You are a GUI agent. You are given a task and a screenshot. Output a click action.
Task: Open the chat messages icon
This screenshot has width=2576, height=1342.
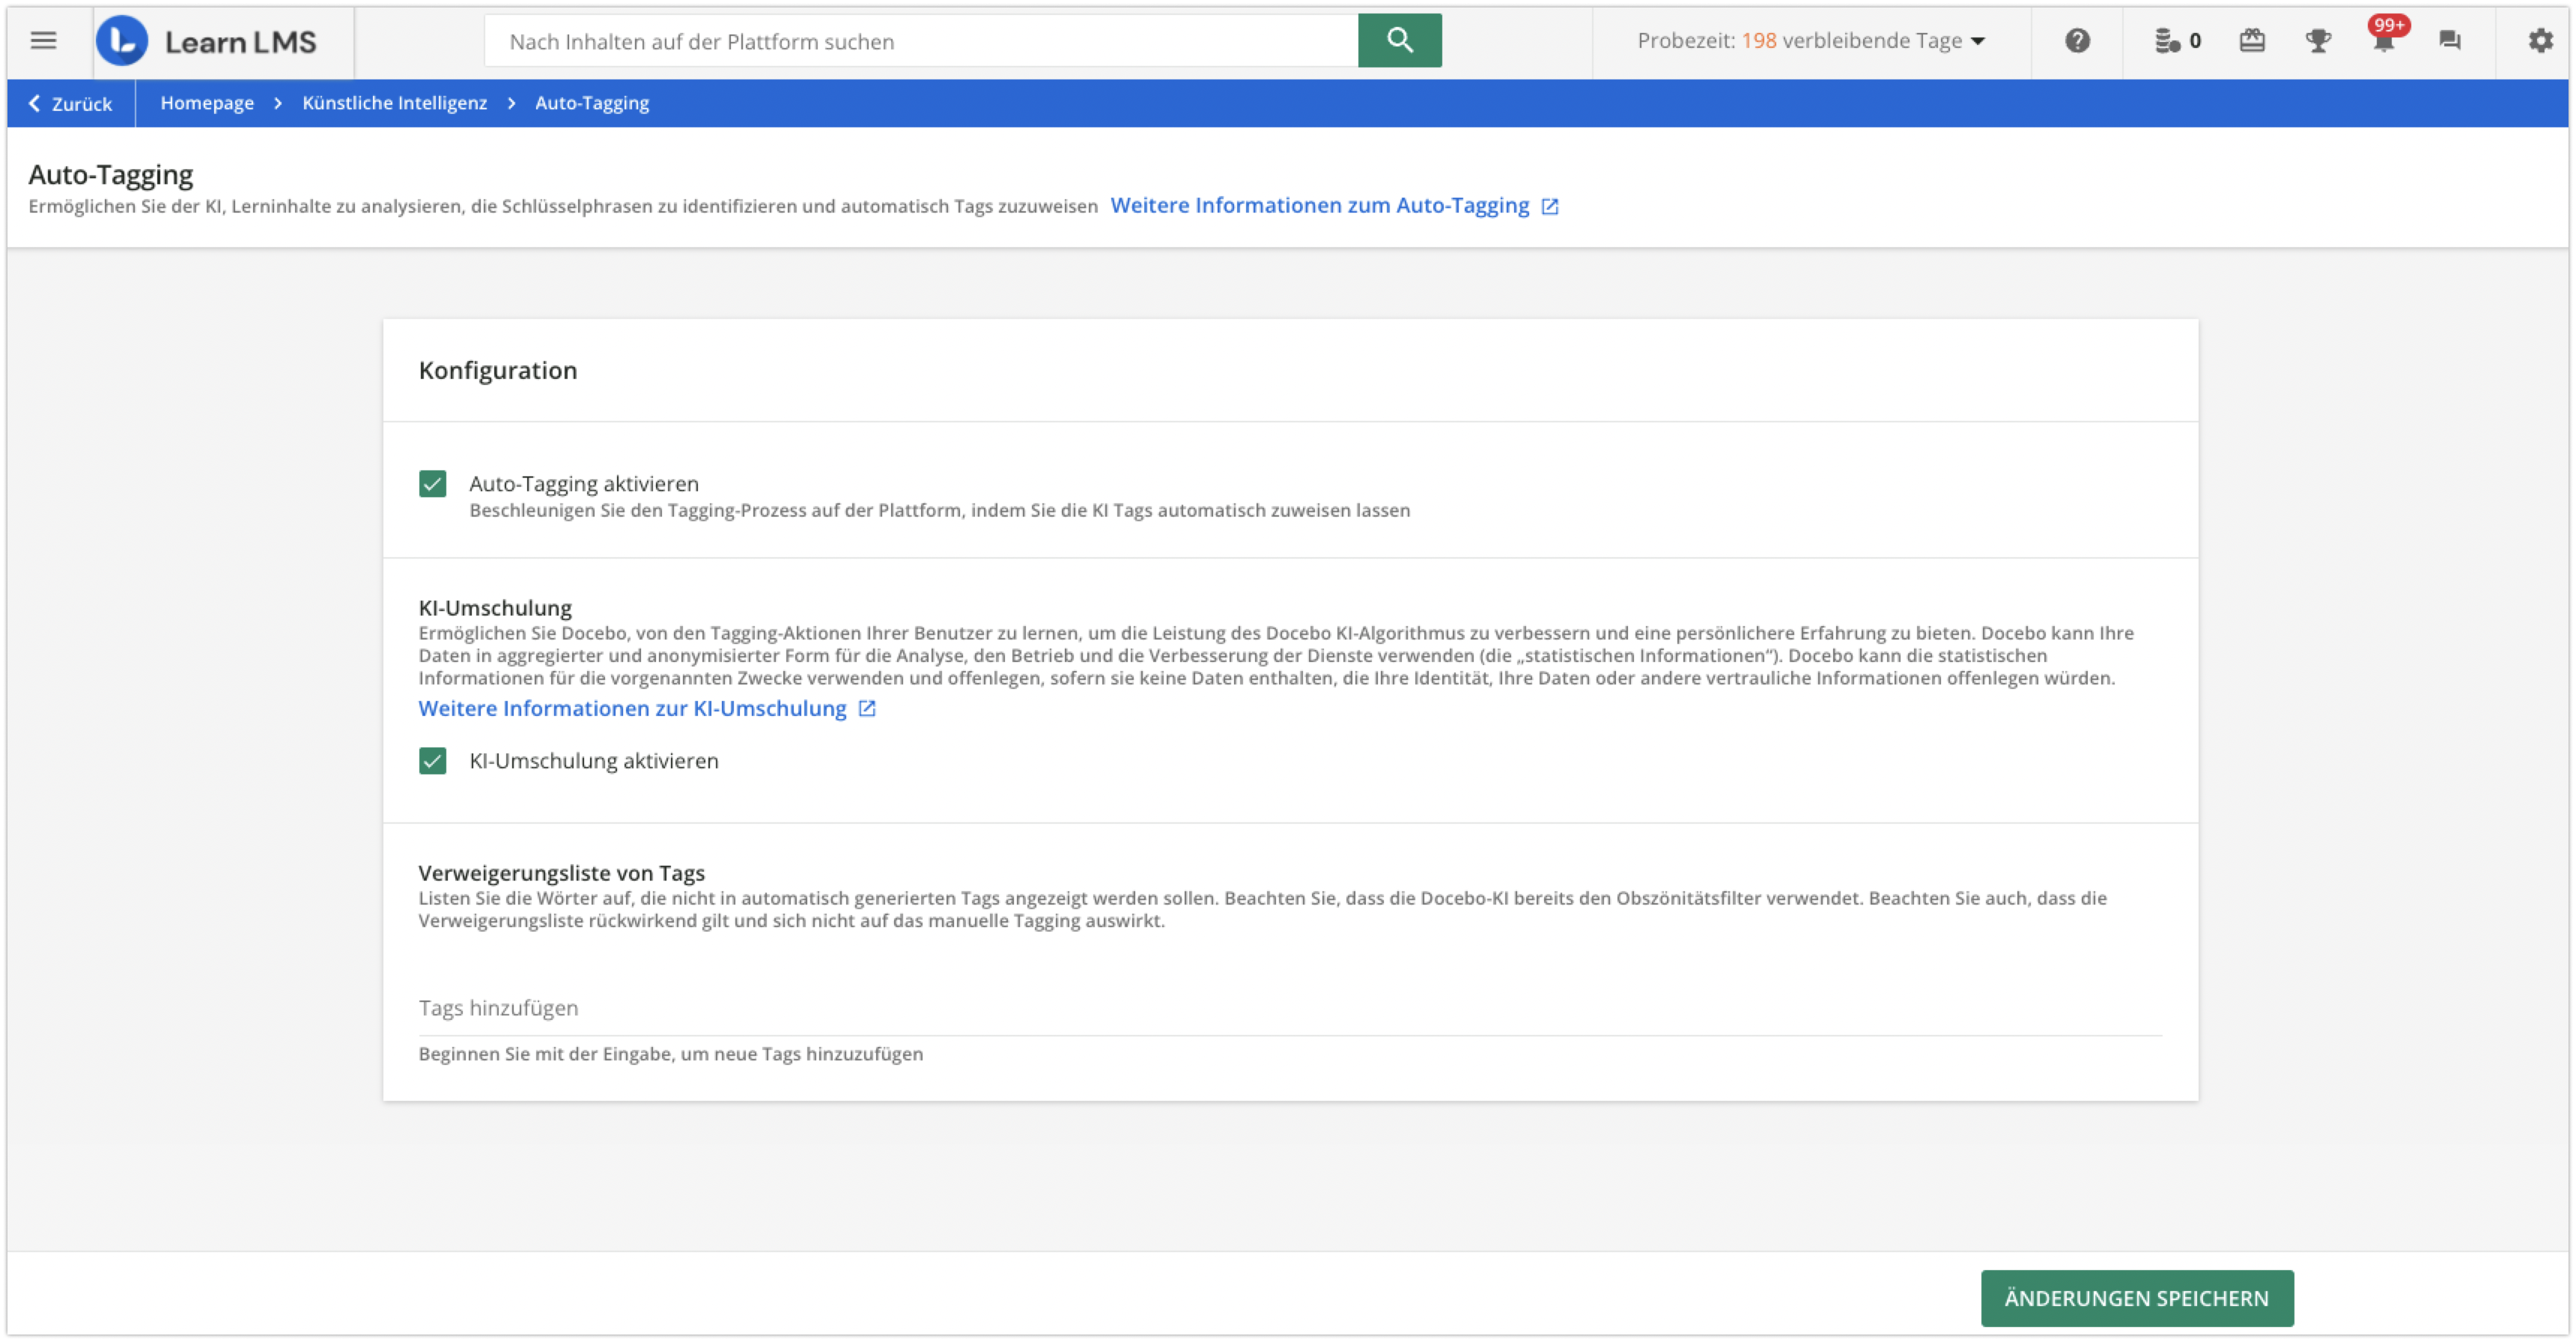[x=2449, y=41]
